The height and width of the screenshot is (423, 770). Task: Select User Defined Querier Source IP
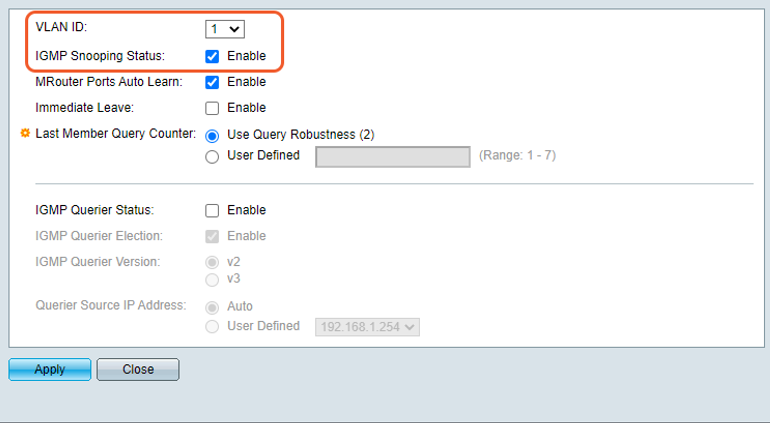tap(212, 327)
